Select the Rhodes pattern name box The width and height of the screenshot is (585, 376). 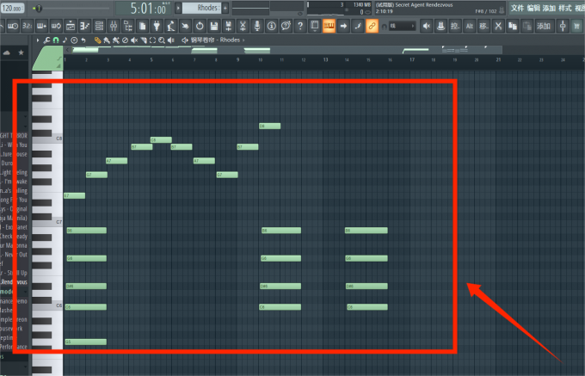coord(202,8)
